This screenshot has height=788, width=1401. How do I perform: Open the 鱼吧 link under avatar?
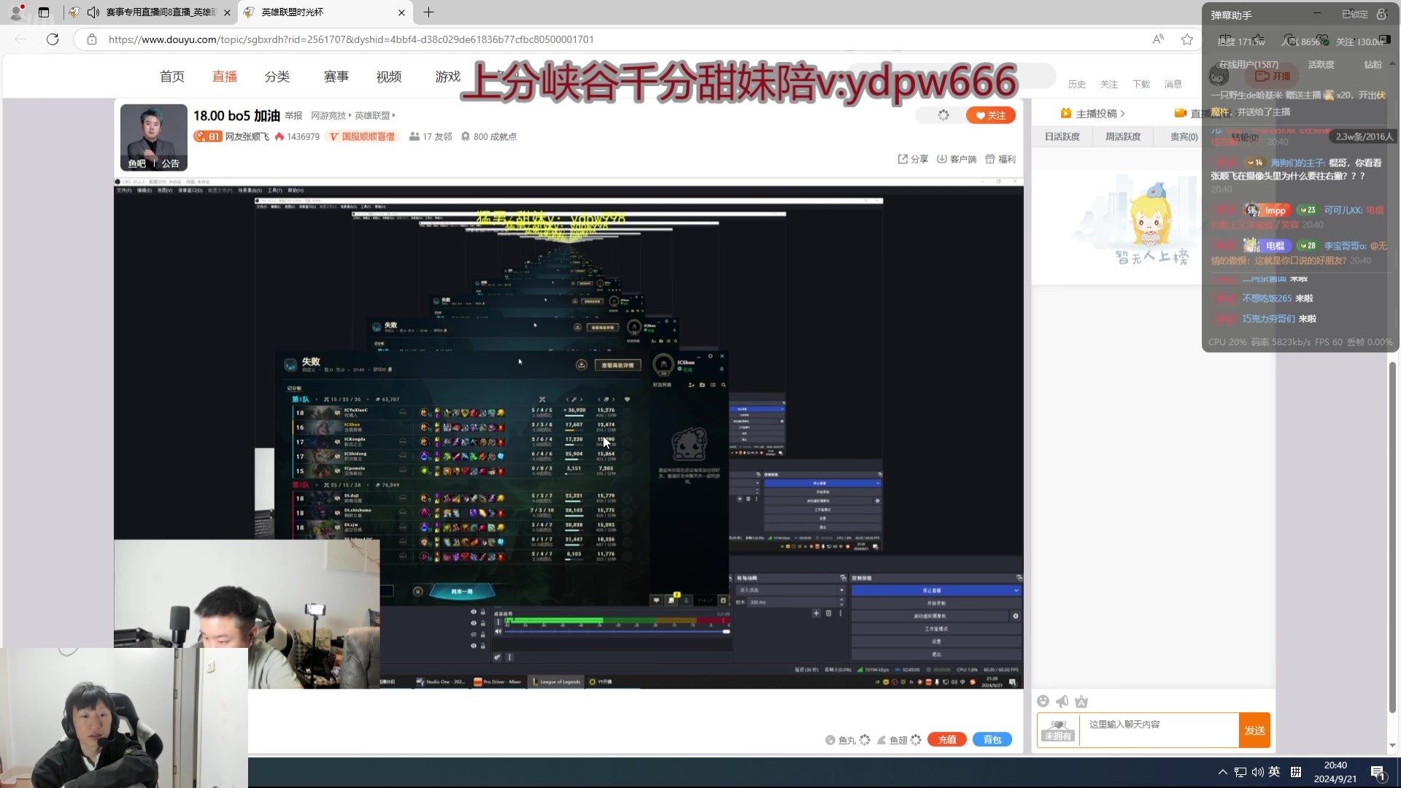137,163
